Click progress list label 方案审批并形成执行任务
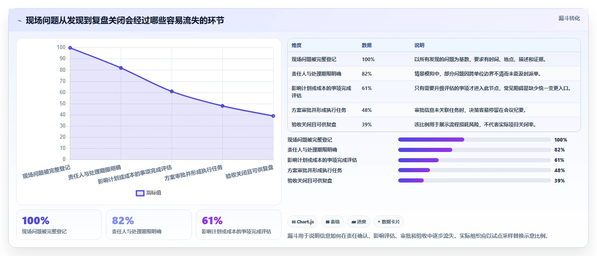Image resolution: width=597 pixels, height=256 pixels. (x=315, y=171)
